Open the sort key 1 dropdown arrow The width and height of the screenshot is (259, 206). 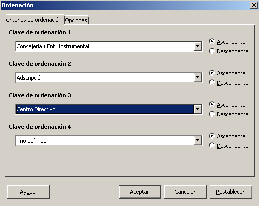198,46
